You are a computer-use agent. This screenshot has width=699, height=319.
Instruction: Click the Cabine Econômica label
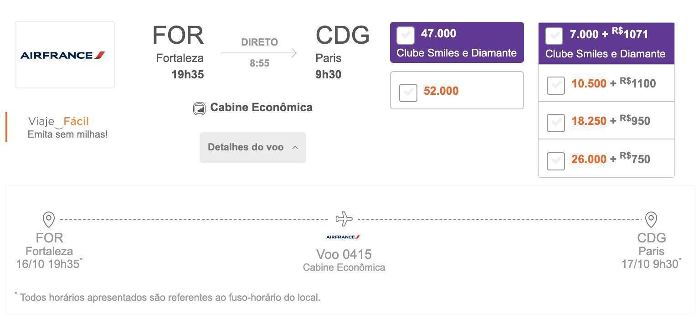coord(262,108)
